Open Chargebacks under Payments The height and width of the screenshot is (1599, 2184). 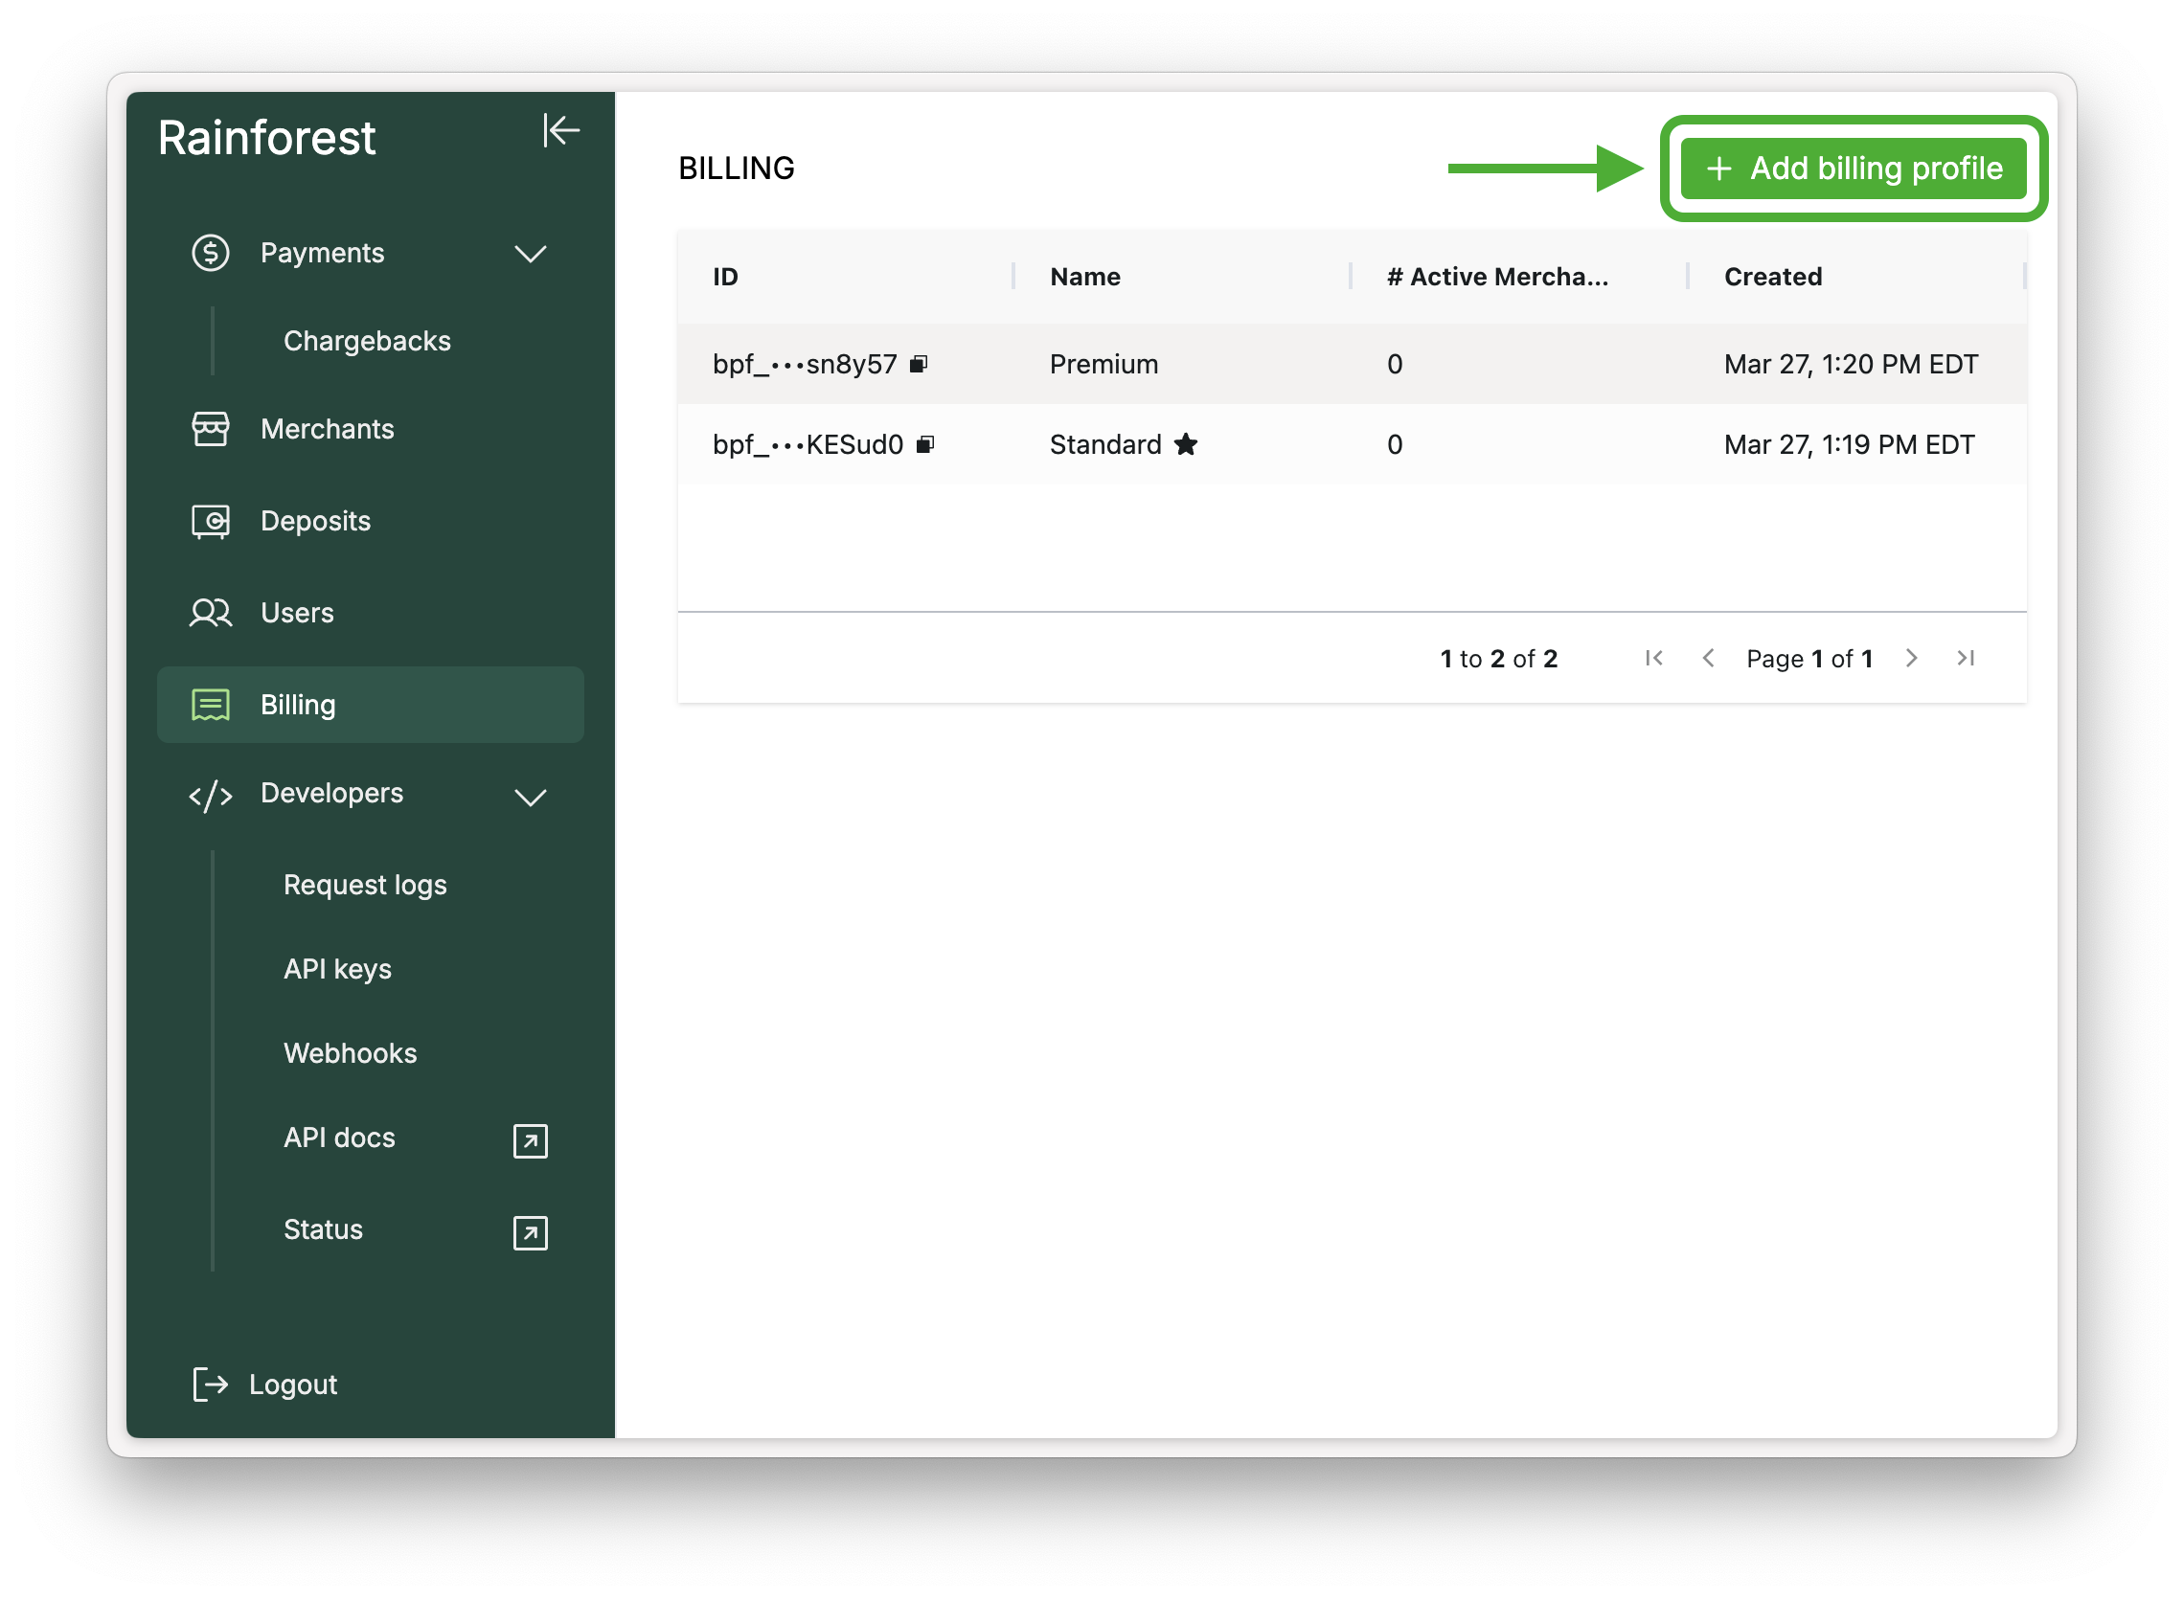pos(367,341)
